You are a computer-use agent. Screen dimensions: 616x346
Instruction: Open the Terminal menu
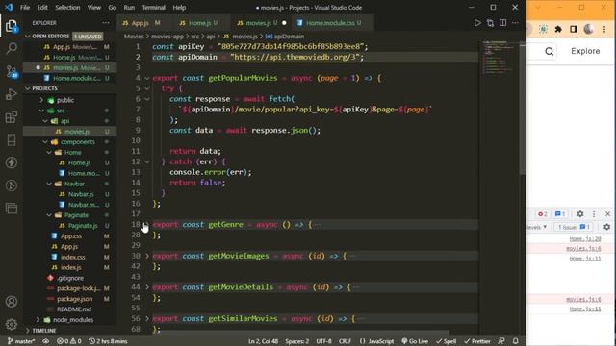point(153,8)
